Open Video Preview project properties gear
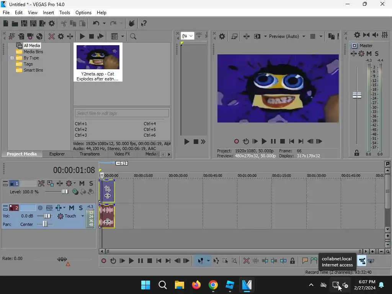The height and width of the screenshot is (294, 392). (x=222, y=36)
